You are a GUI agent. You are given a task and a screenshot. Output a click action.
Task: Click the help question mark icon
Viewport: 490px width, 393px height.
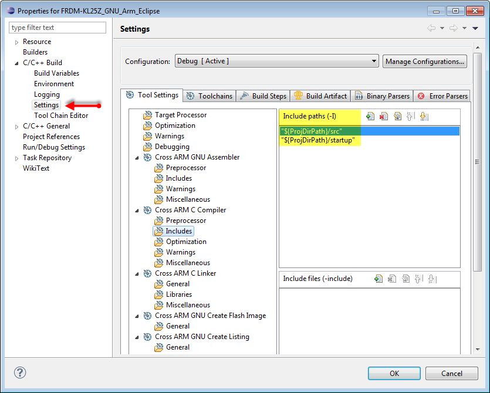click(20, 373)
